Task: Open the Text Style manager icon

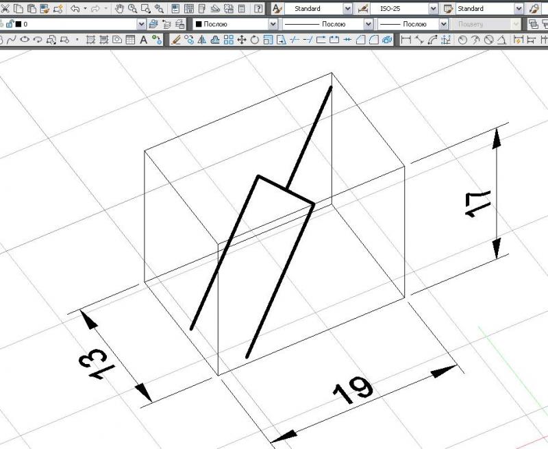Action: coord(277,9)
